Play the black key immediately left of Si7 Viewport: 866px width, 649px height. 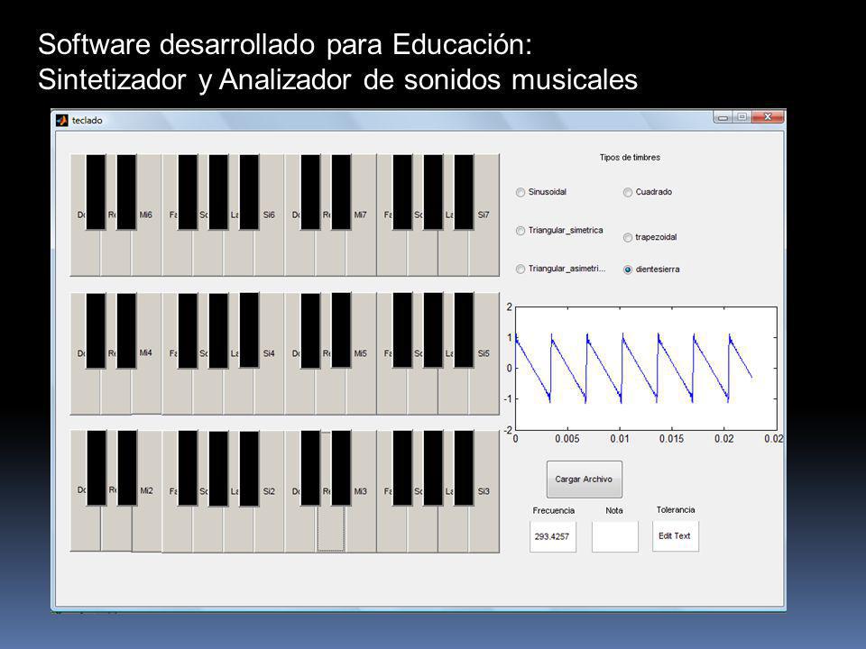pyautogui.click(x=464, y=191)
